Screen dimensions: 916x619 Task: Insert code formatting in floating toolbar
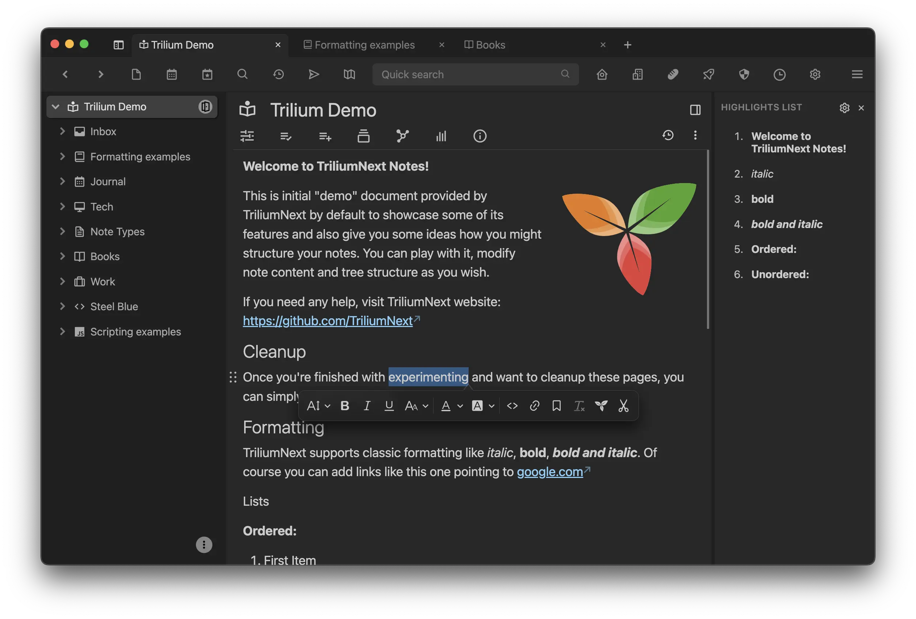[512, 406]
